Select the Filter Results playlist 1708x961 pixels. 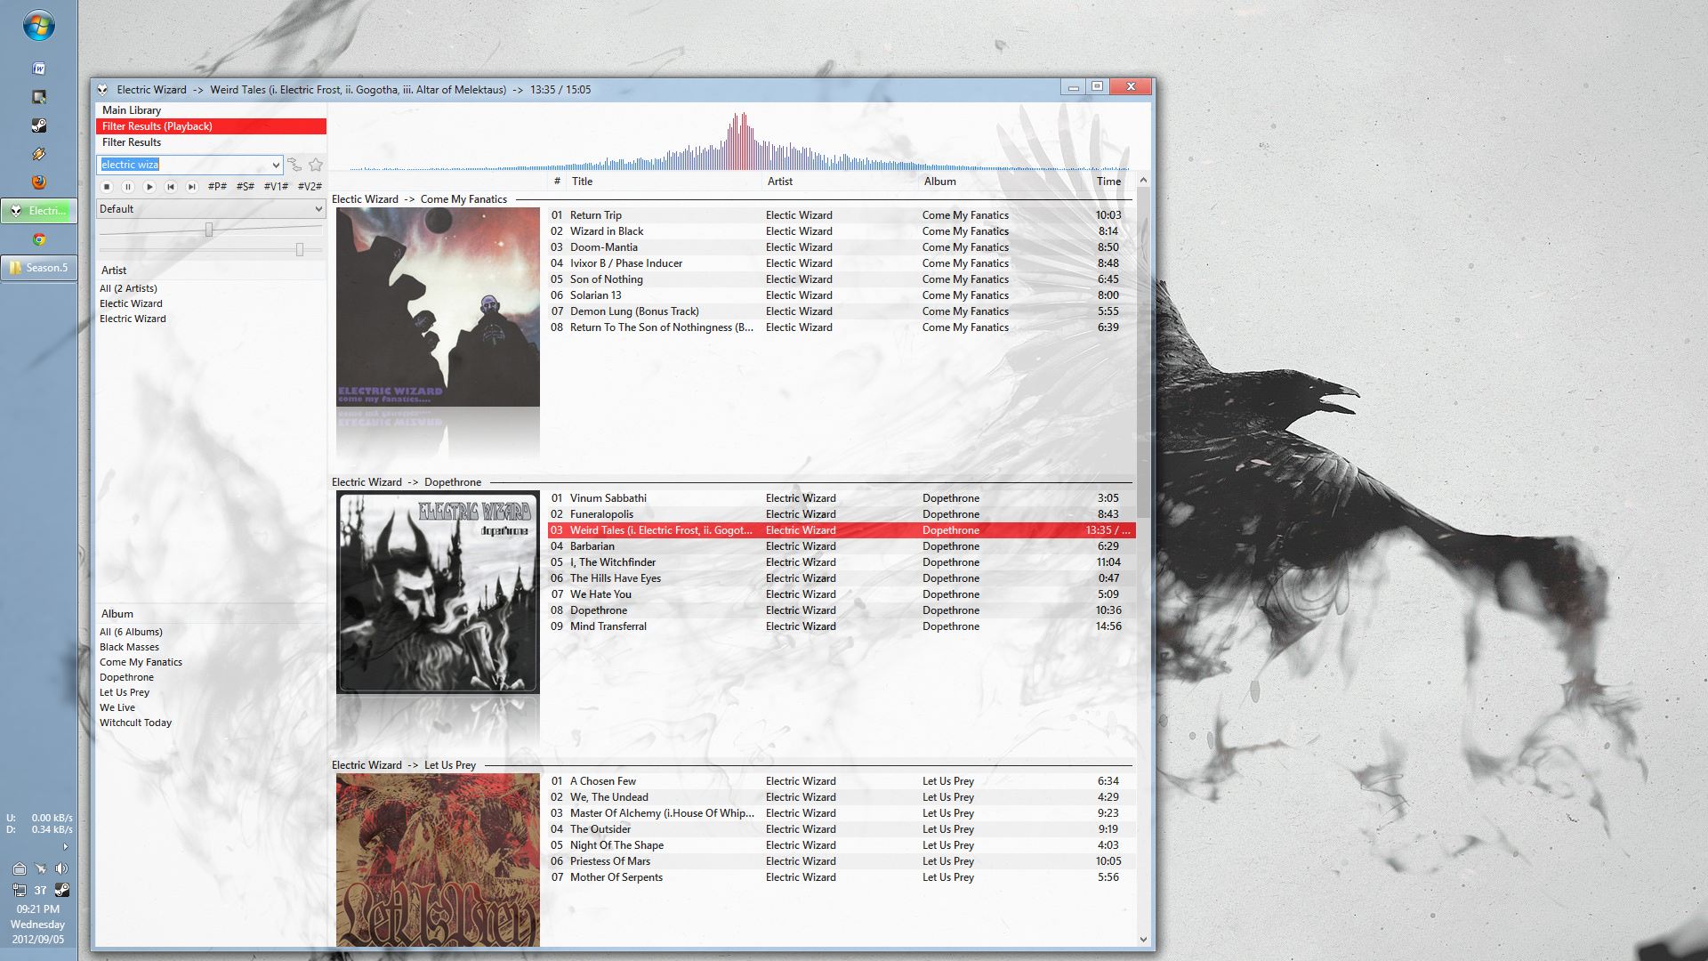point(132,142)
